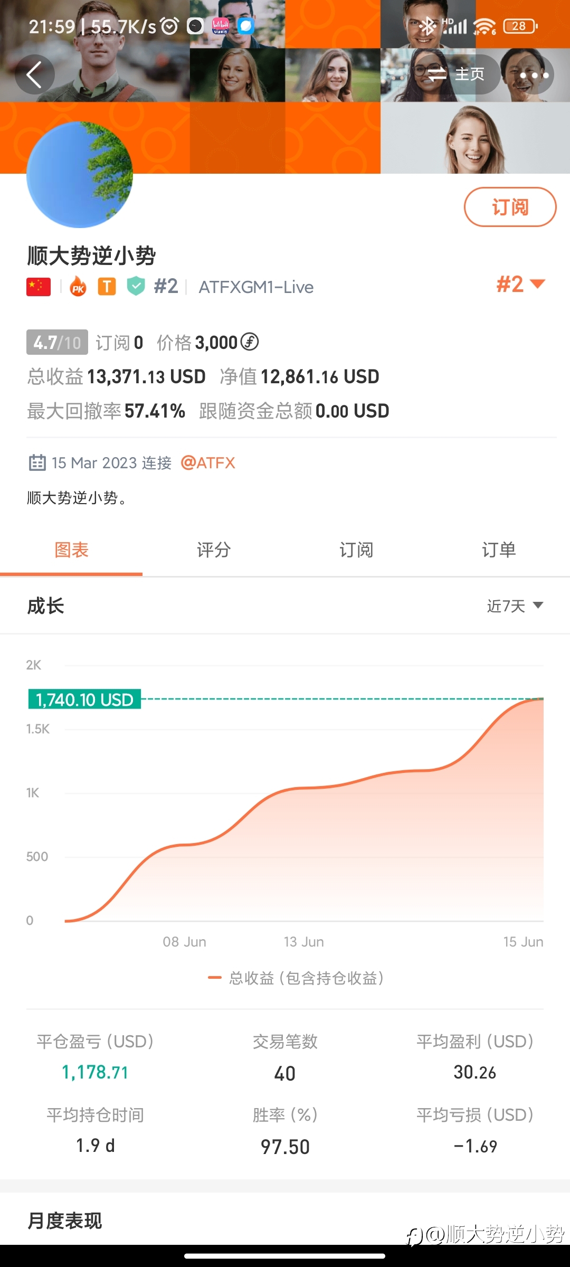Go back with the left arrow icon
This screenshot has height=1267, width=570.
pyautogui.click(x=34, y=74)
